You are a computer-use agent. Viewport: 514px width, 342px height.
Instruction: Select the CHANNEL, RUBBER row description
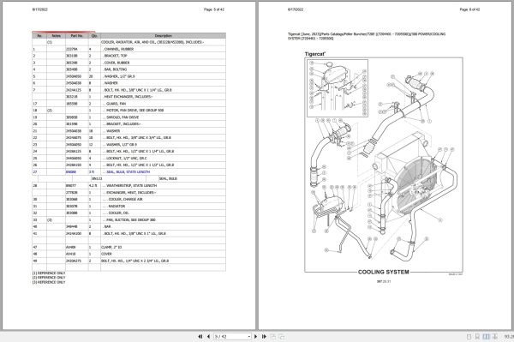tap(119, 49)
